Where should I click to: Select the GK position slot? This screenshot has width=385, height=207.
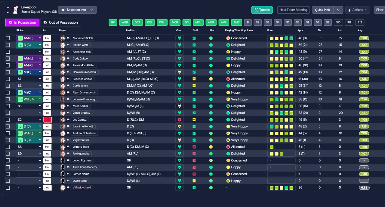click(x=113, y=22)
